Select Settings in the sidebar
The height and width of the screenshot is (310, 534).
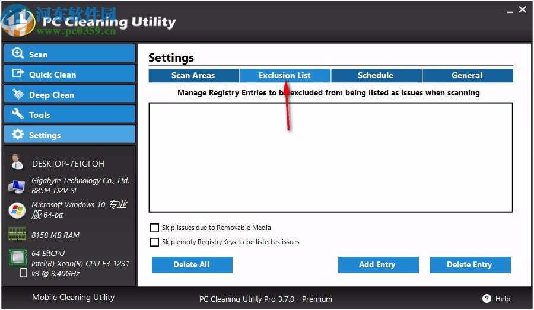(x=70, y=134)
